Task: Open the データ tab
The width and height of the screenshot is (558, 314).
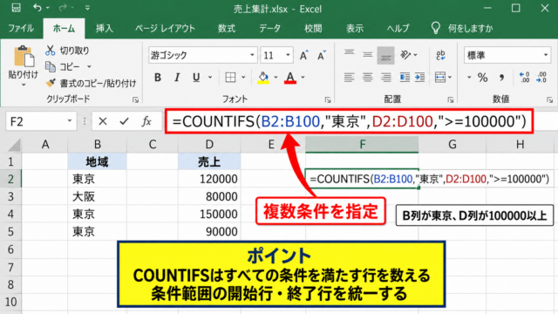Action: tap(269, 28)
